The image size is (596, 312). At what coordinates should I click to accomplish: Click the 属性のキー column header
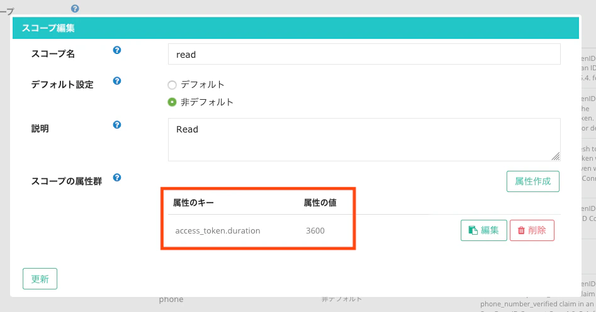tap(193, 203)
